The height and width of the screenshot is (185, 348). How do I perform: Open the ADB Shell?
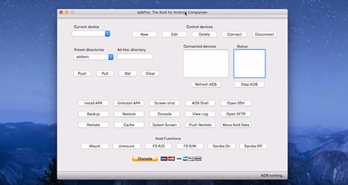coord(200,103)
